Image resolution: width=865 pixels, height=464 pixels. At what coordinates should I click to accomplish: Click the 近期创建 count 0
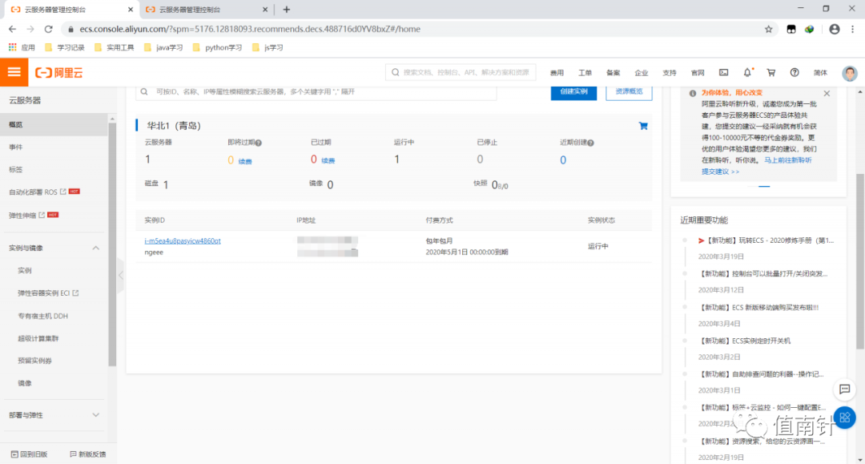click(563, 160)
